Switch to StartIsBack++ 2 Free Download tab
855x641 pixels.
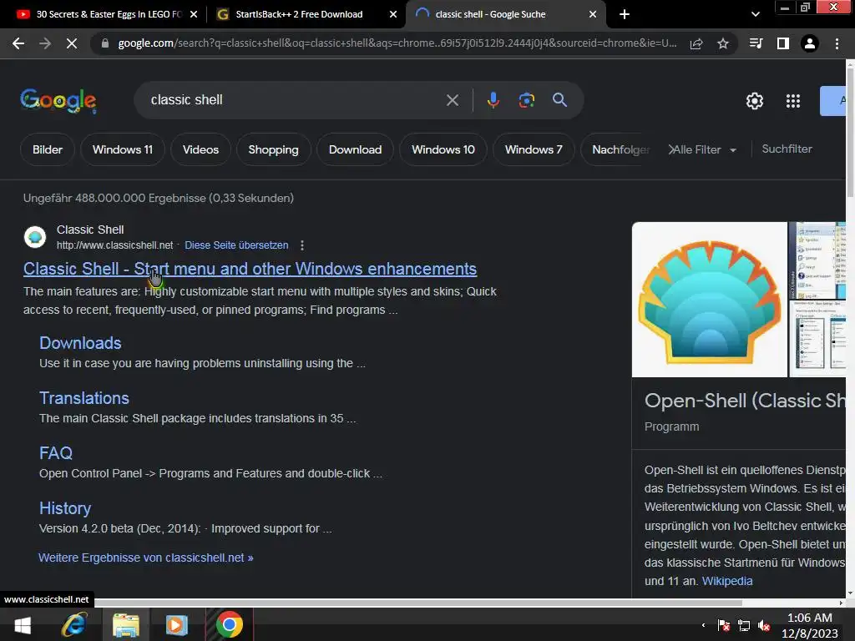click(300, 14)
